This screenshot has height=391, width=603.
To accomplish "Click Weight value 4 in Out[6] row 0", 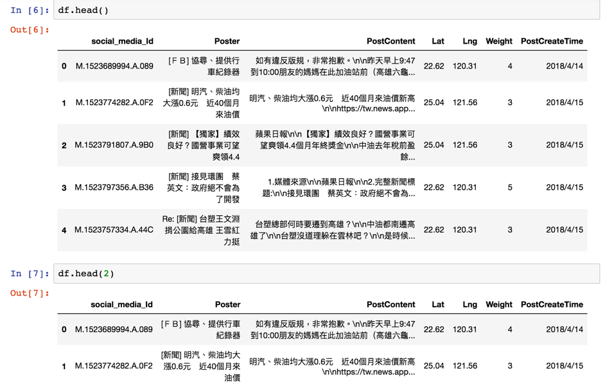I will (x=510, y=66).
